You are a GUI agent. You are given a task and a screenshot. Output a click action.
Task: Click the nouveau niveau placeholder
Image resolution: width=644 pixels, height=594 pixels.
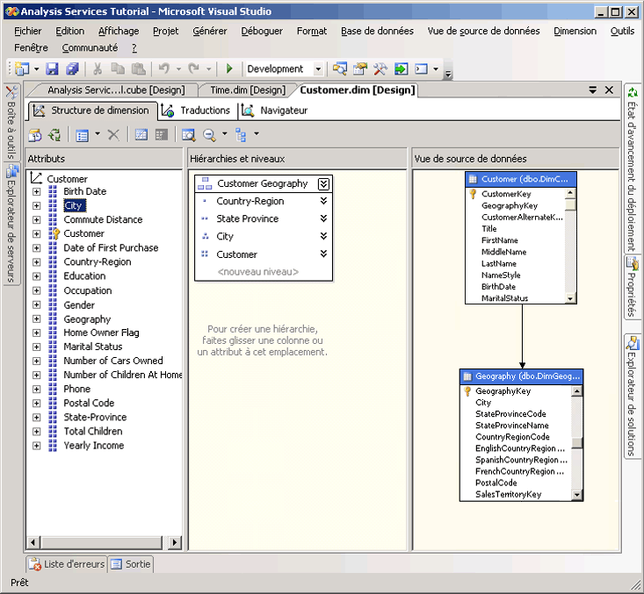click(258, 272)
